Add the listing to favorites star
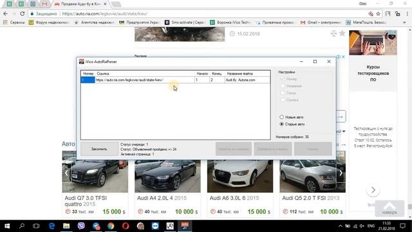The image size is (412, 232). (342, 33)
